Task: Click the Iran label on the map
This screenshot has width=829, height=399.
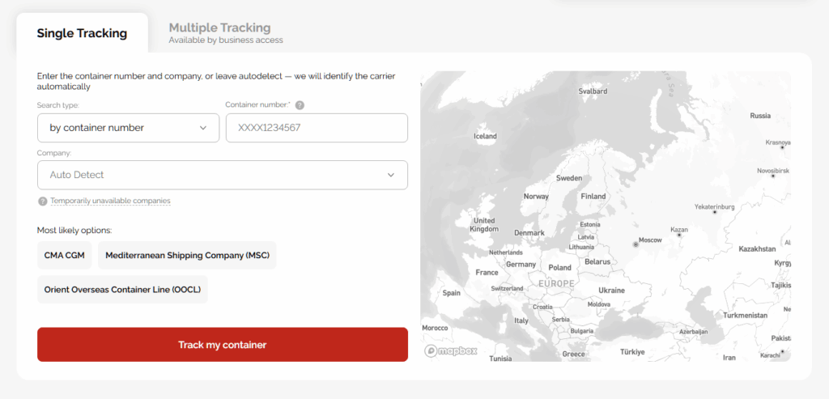Action: [729, 358]
